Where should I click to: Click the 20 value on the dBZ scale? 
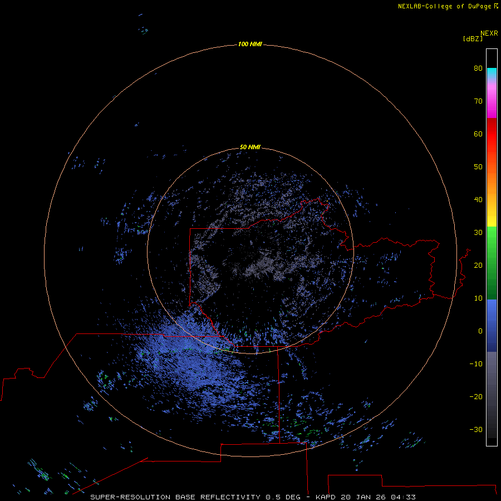pyautogui.click(x=478, y=265)
